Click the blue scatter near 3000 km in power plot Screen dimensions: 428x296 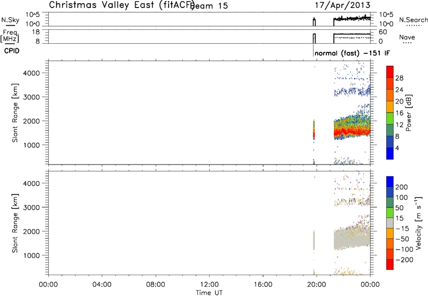click(352, 91)
